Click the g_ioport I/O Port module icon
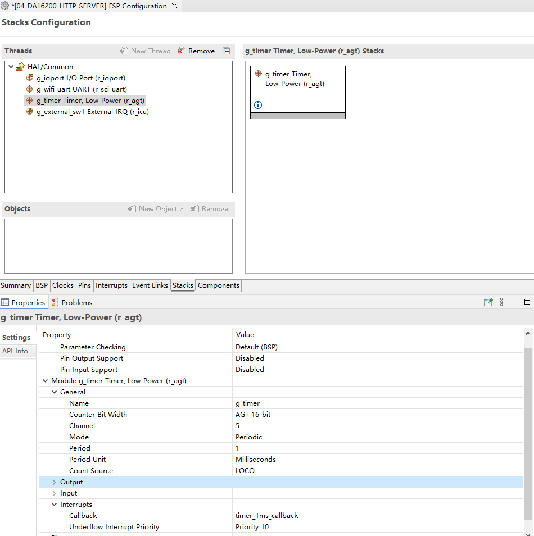This screenshot has height=536, width=534. [x=30, y=78]
